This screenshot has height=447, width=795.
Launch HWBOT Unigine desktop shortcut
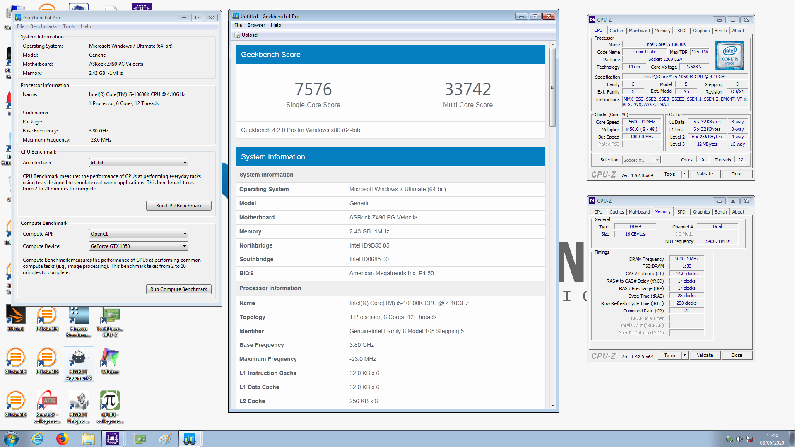coord(78,407)
